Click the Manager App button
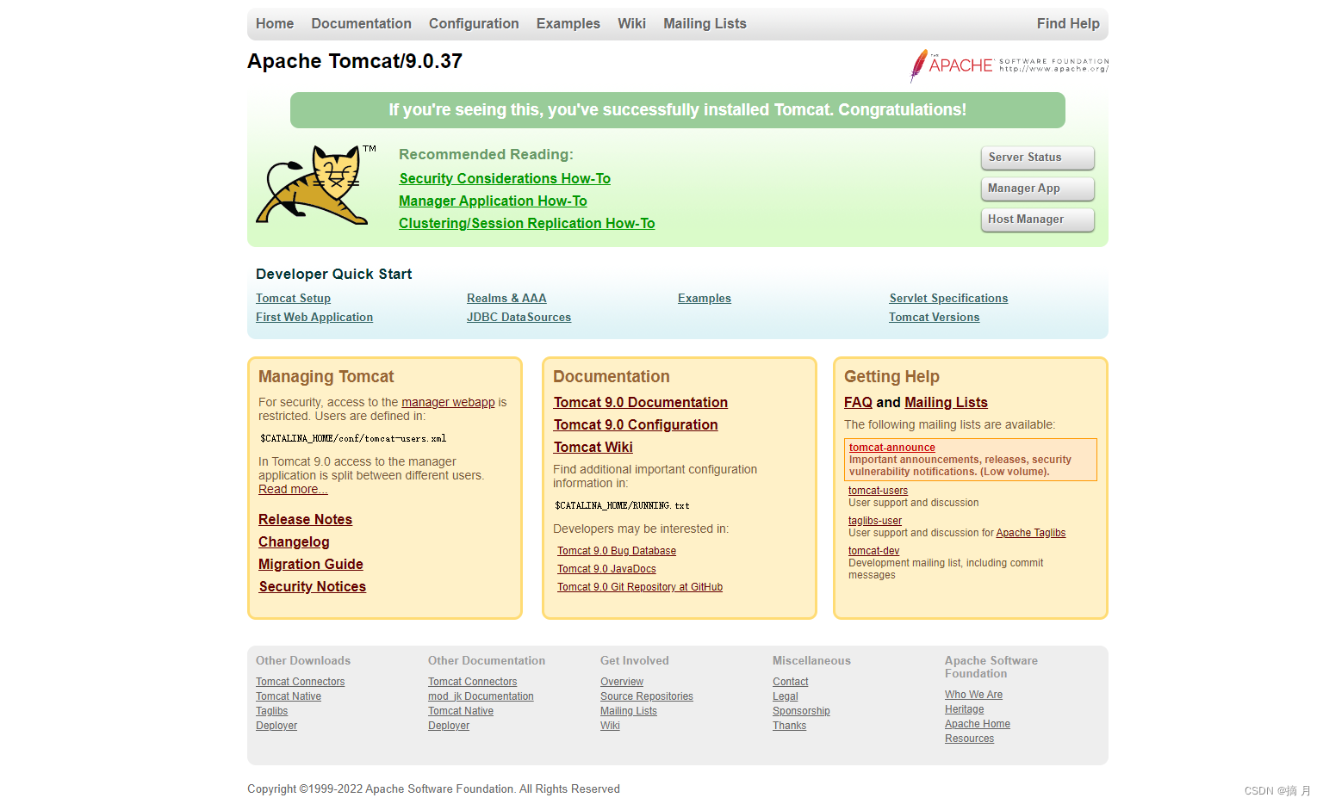This screenshot has width=1323, height=804. [1038, 189]
